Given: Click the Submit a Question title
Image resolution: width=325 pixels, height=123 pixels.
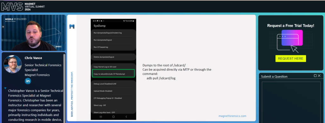Looking at the screenshot, I should tap(274, 77).
